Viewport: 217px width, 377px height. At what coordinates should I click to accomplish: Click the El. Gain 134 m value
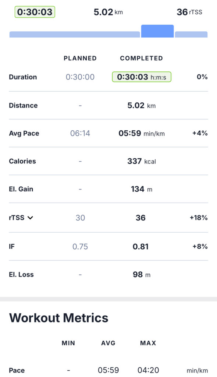[142, 189]
